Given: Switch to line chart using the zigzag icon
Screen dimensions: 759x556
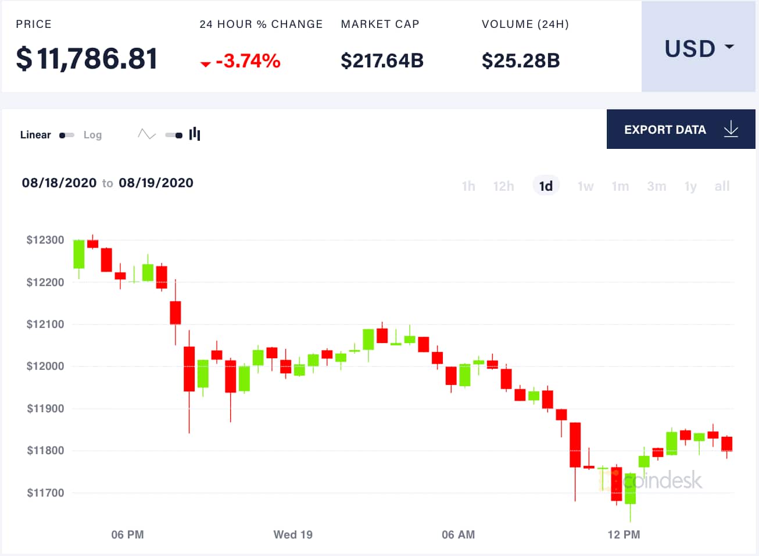Looking at the screenshot, I should coord(146,134).
